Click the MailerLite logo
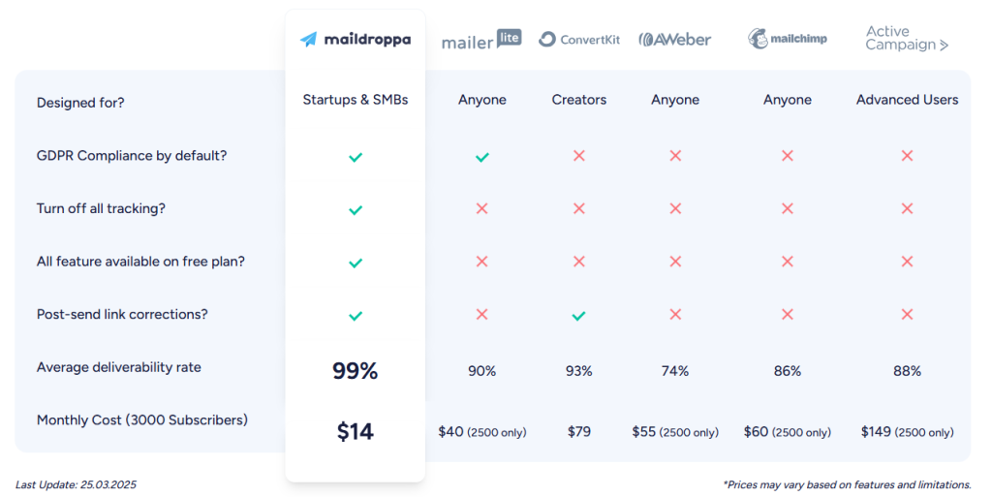 [x=480, y=40]
